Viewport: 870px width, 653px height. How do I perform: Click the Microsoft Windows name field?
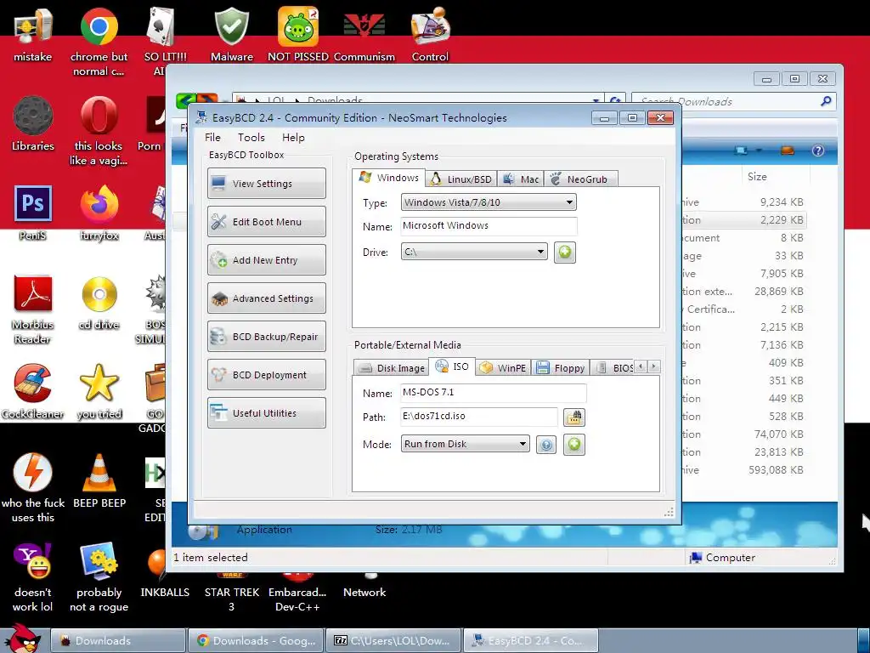click(x=489, y=226)
